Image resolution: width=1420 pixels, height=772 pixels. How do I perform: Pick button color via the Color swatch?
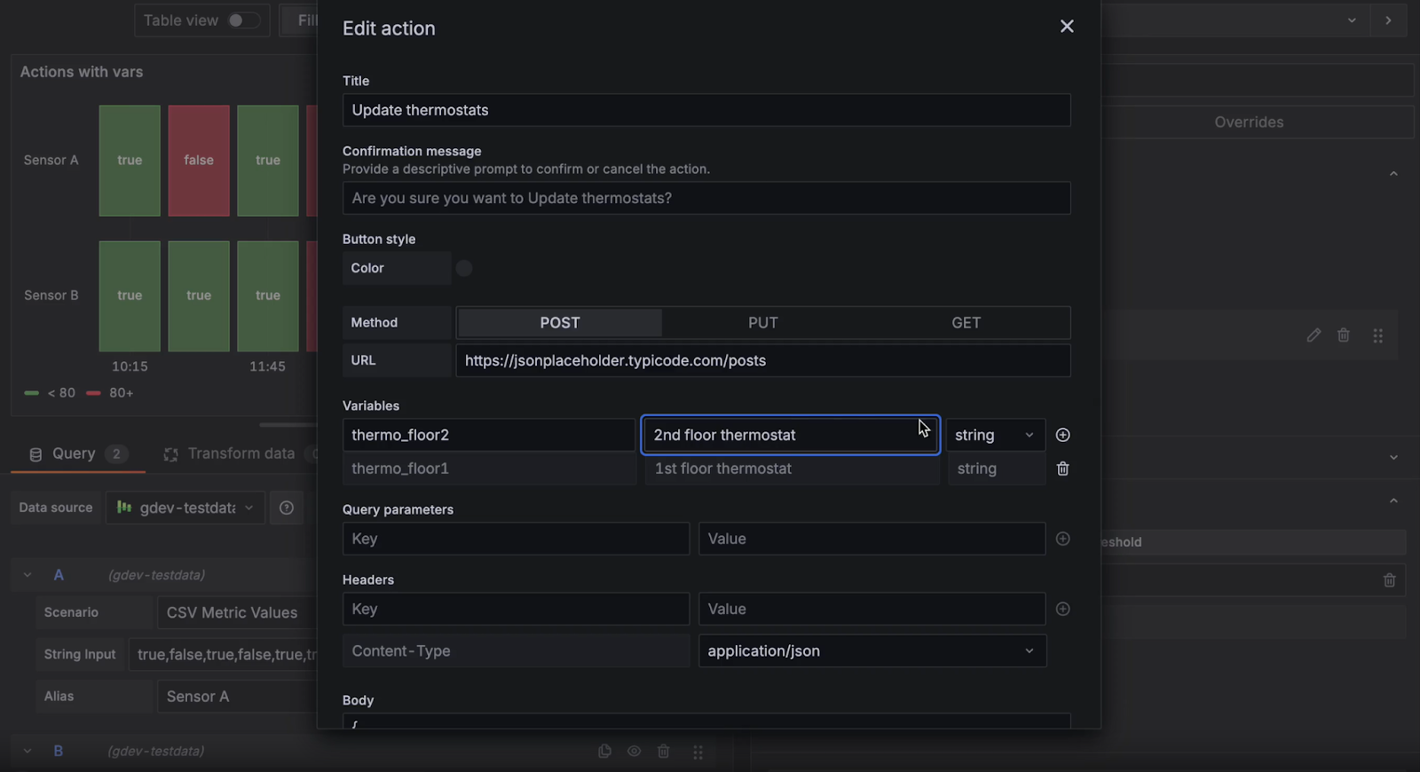click(464, 268)
